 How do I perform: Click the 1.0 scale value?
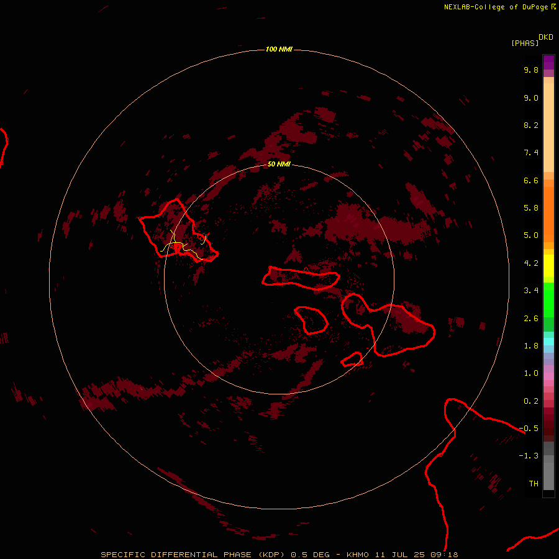531,373
